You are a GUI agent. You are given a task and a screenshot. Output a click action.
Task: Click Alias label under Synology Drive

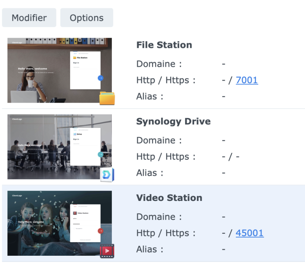click(150, 173)
